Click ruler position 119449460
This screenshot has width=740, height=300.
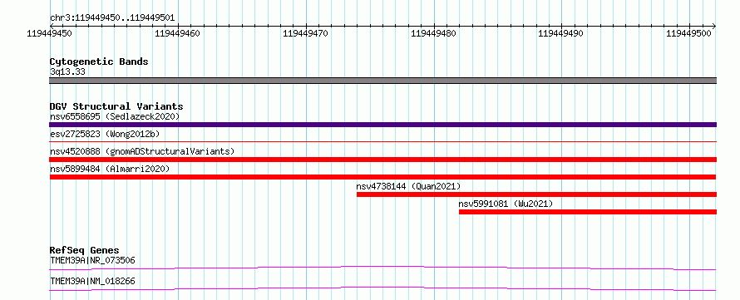point(177,33)
